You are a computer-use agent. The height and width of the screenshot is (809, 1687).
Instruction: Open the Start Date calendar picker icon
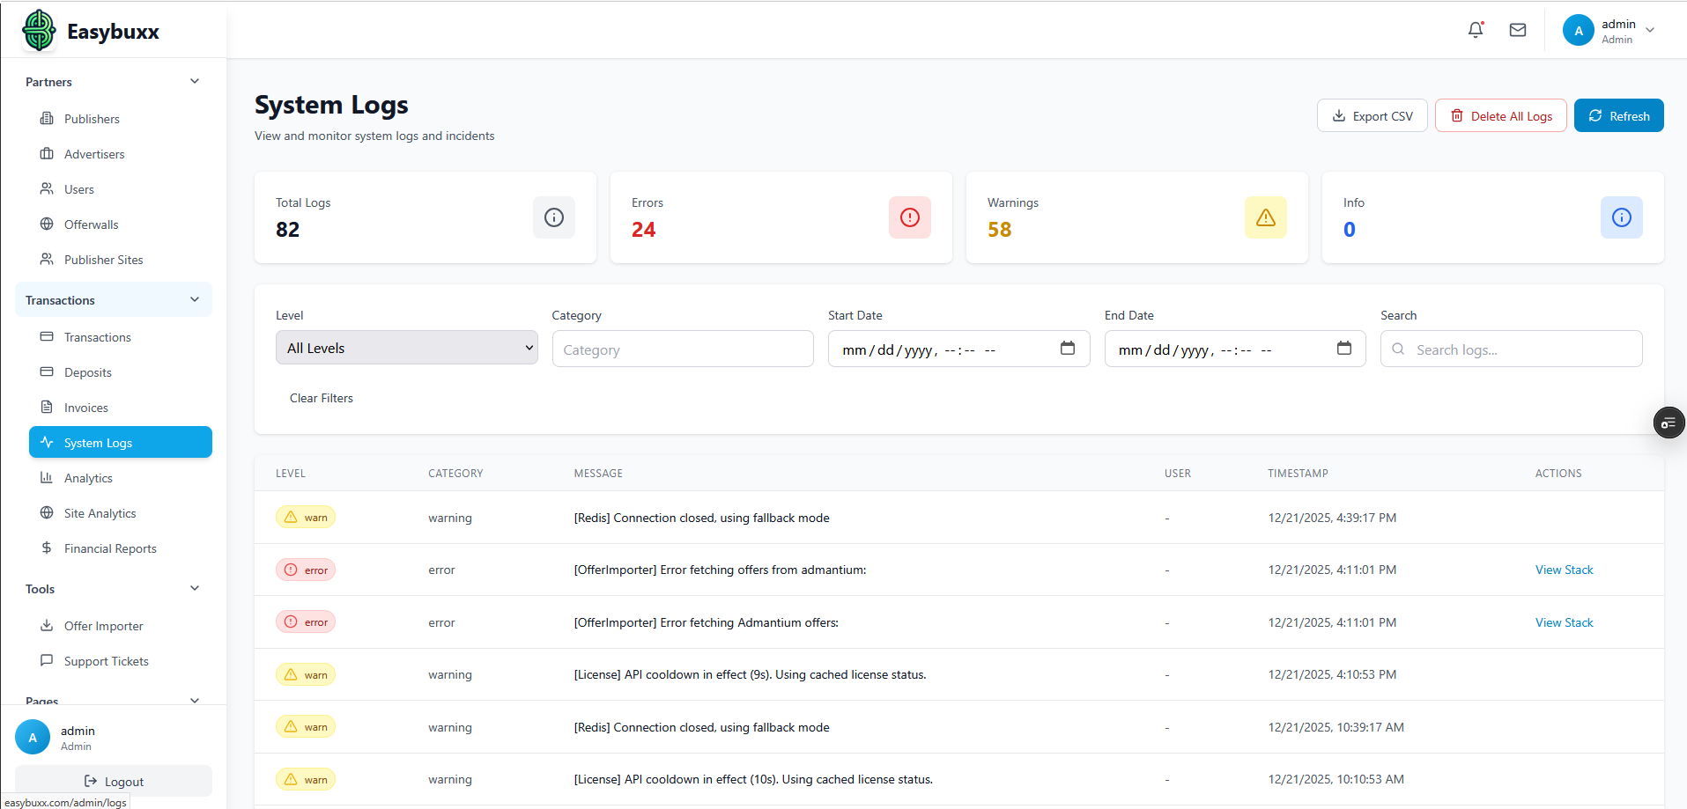[1068, 349]
